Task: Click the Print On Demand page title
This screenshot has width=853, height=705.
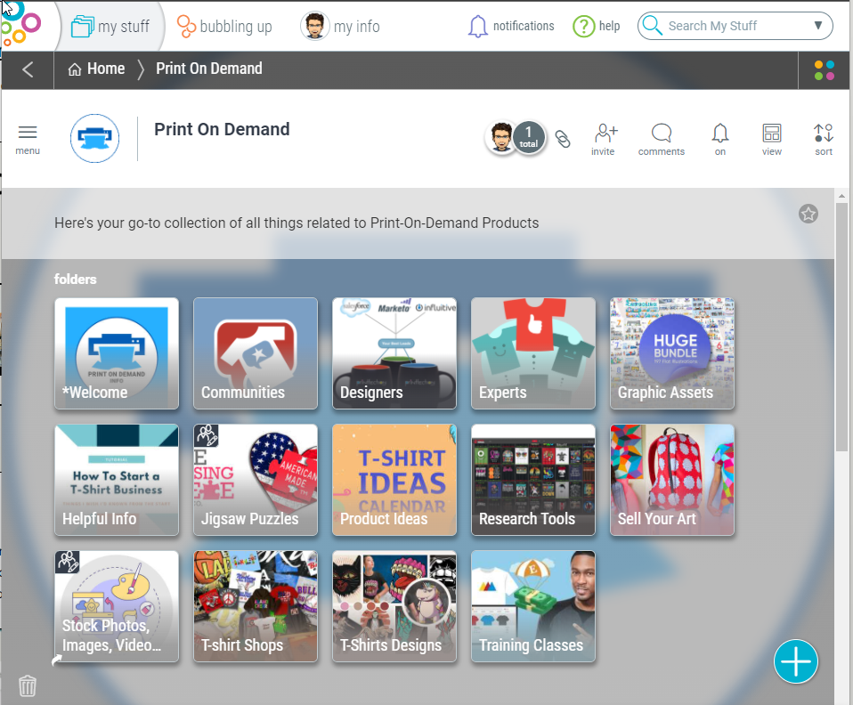Action: click(222, 129)
